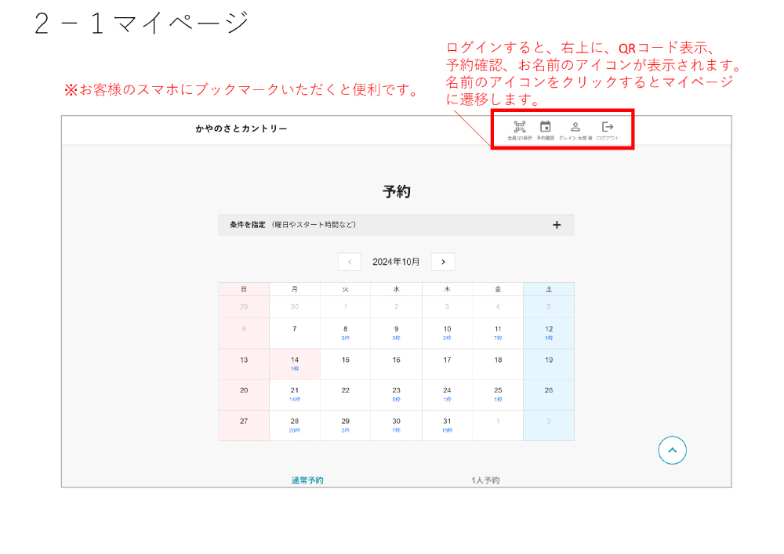This screenshot has height=554, width=784.
Task: Click the かやのさとカントリー site title
Action: pyautogui.click(x=241, y=129)
